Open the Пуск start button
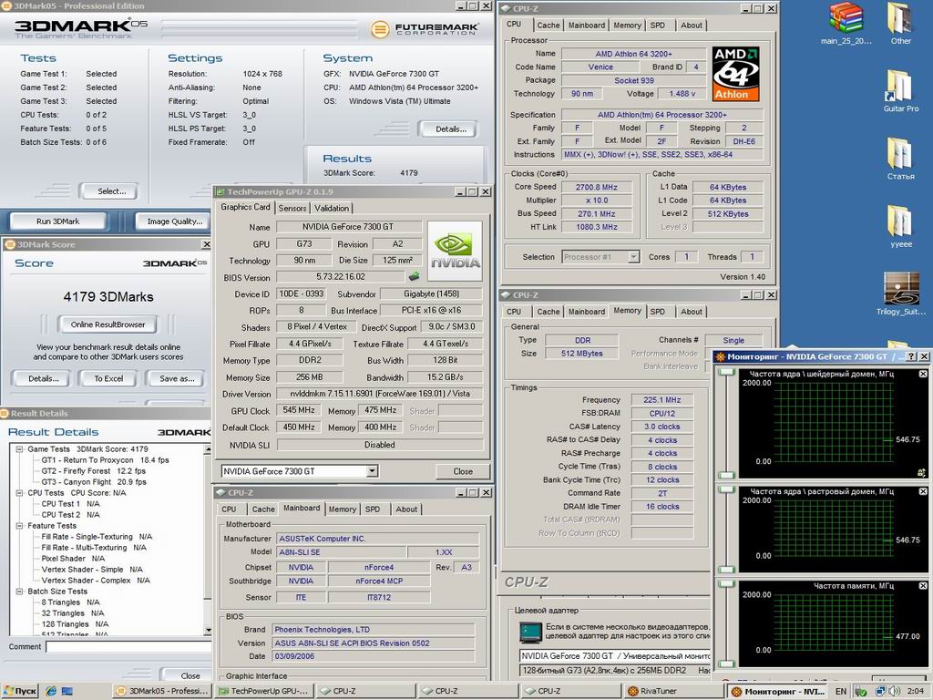Viewport: 933px width, 700px height. click(x=20, y=691)
